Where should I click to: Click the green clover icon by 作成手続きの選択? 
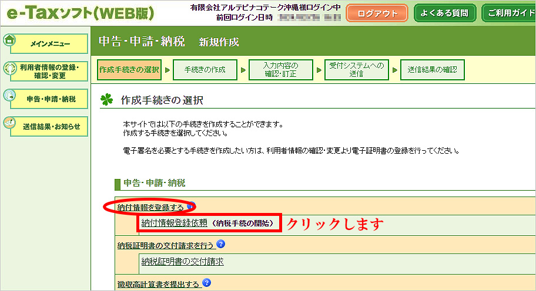pyautogui.click(x=107, y=100)
